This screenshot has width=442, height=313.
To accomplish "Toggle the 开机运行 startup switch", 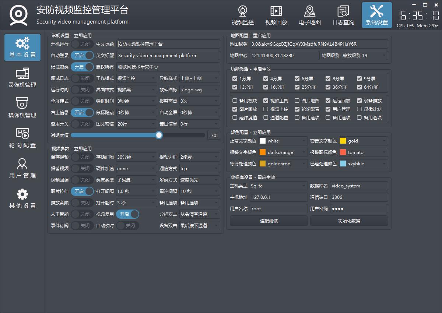I will click(x=82, y=44).
